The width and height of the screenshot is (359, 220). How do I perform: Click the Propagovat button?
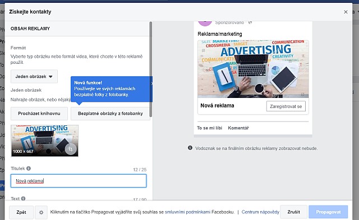[x=328, y=212]
